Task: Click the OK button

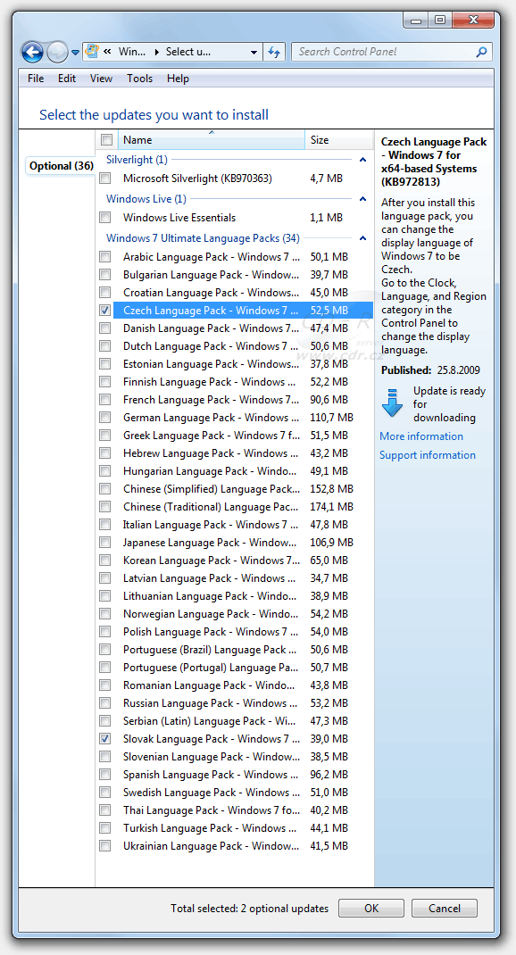Action: (x=371, y=908)
